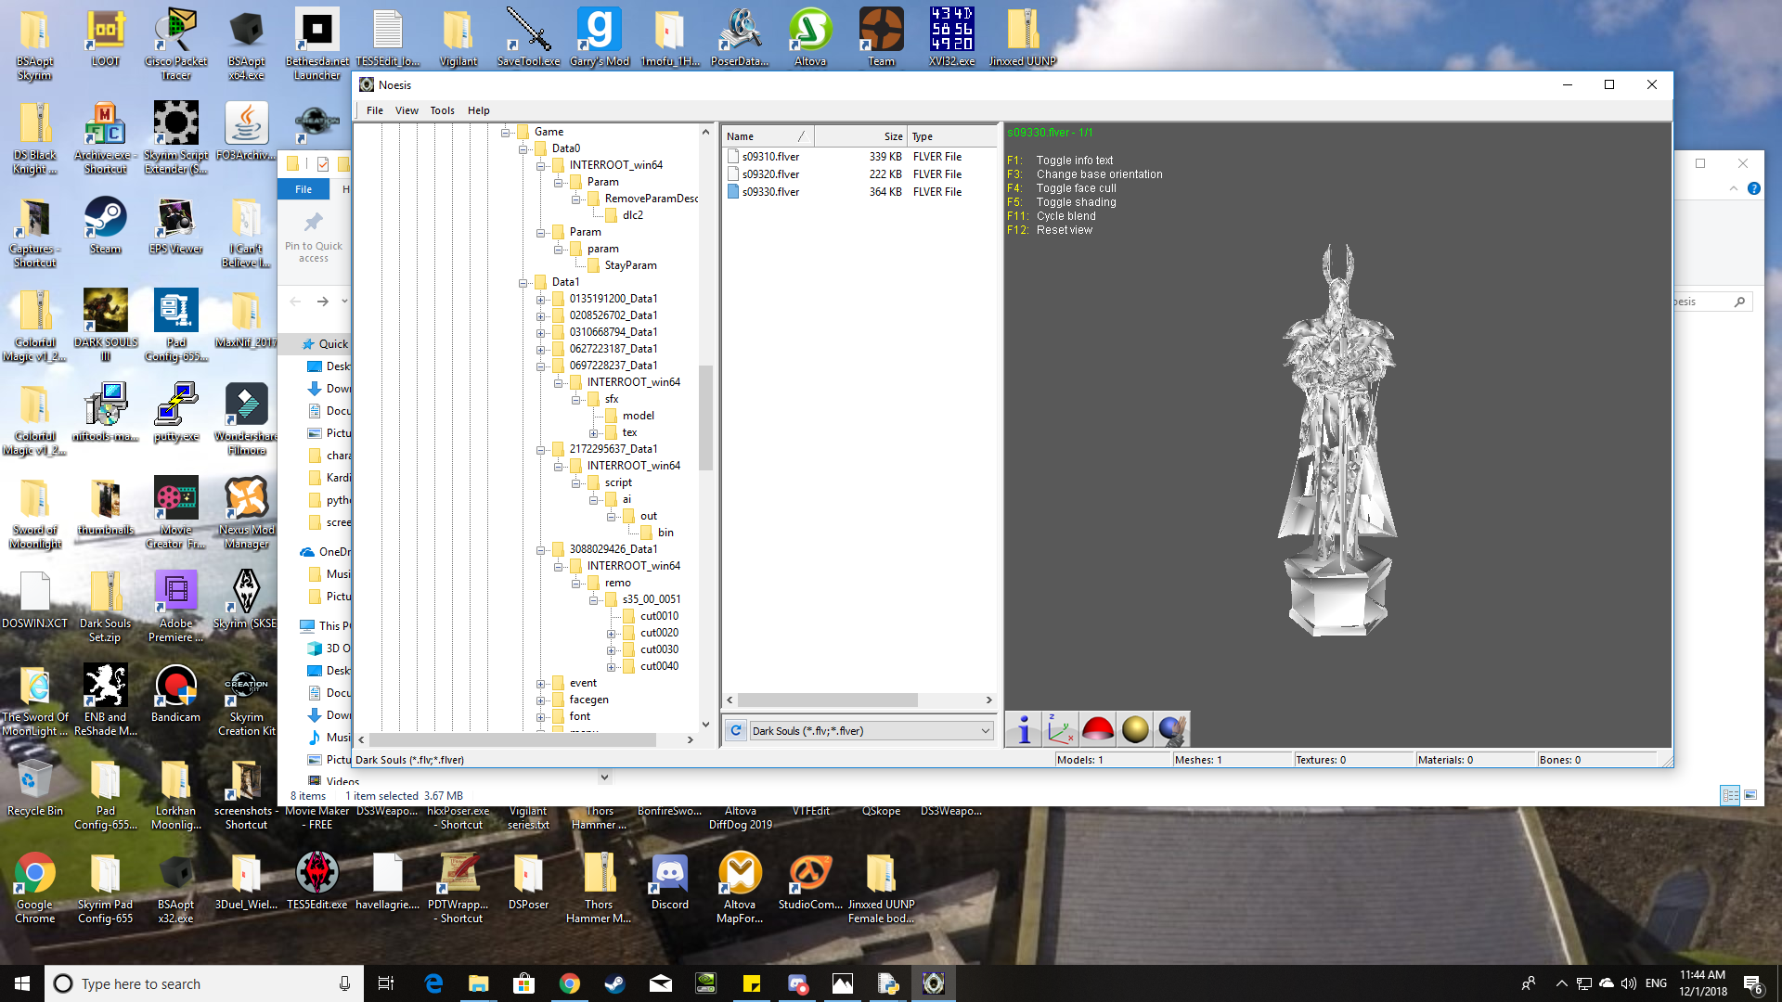Open the Dark Souls file type dropdown
Viewport: 1782px width, 1002px height.
[x=985, y=731]
